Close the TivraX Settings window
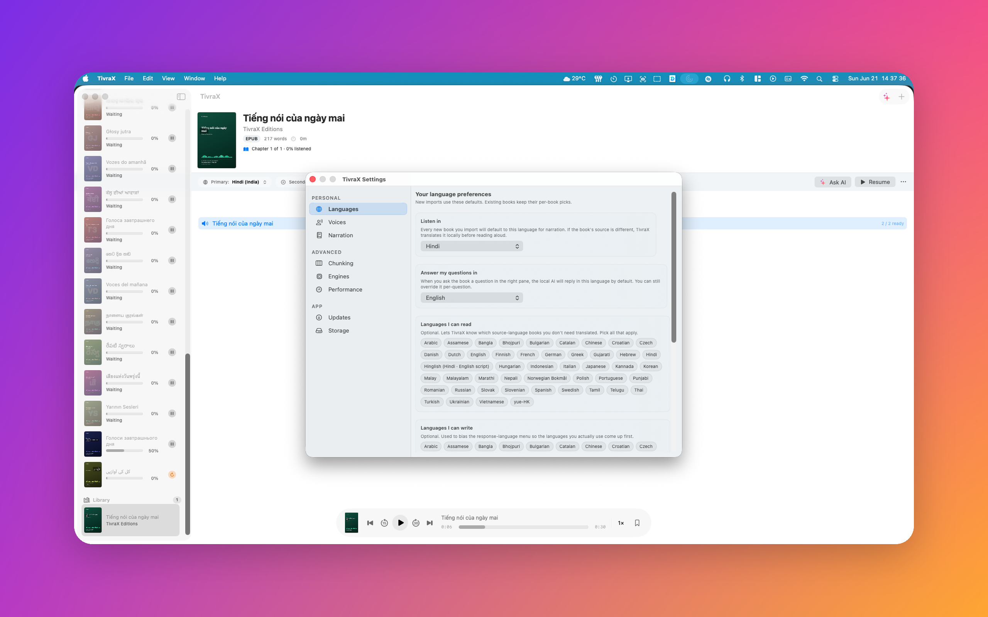 tap(312, 180)
